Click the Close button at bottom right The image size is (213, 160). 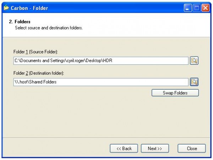(x=192, y=148)
